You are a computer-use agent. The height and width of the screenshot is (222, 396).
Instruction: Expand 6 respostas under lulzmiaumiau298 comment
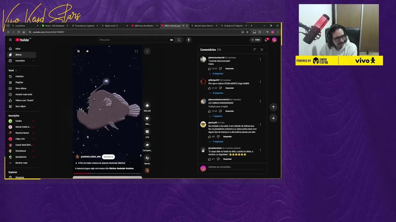[x=216, y=74]
